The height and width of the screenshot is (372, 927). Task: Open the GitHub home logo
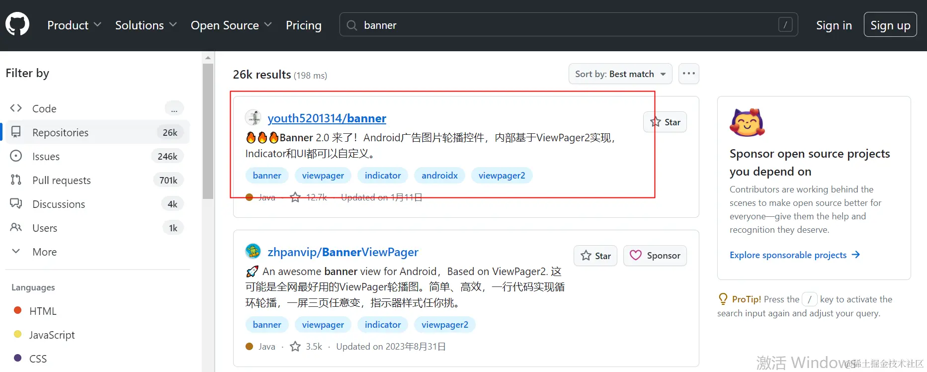tap(17, 24)
